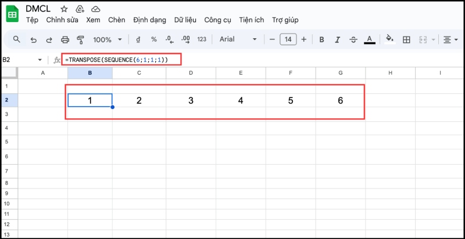Select column A header
Screen dimensions: 465x239
click(42, 73)
